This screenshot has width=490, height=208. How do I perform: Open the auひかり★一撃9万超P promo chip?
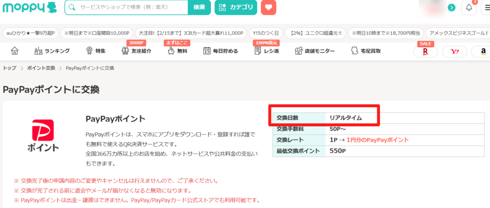tap(30, 33)
